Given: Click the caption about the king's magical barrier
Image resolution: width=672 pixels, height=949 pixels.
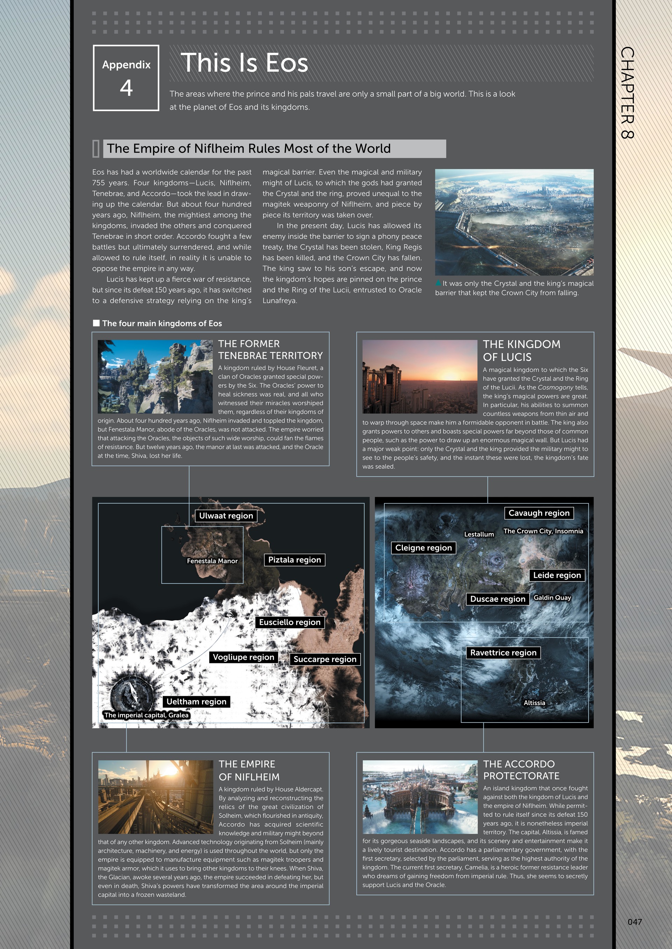Looking at the screenshot, I should coord(514,288).
